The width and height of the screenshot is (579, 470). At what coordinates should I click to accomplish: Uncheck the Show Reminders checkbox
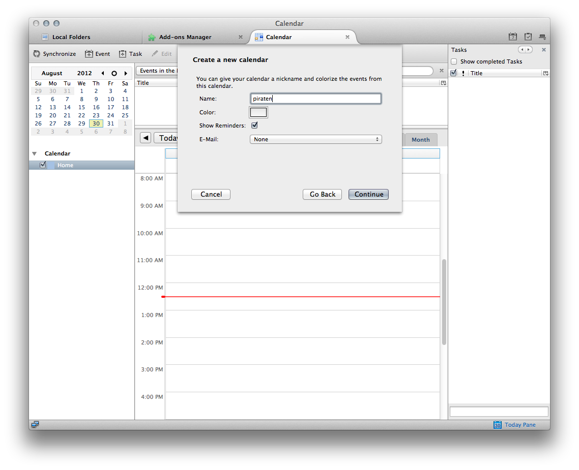coord(254,126)
